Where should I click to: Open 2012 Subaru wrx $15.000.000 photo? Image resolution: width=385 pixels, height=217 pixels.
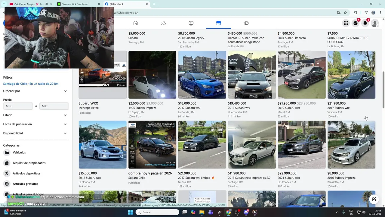click(103, 145)
